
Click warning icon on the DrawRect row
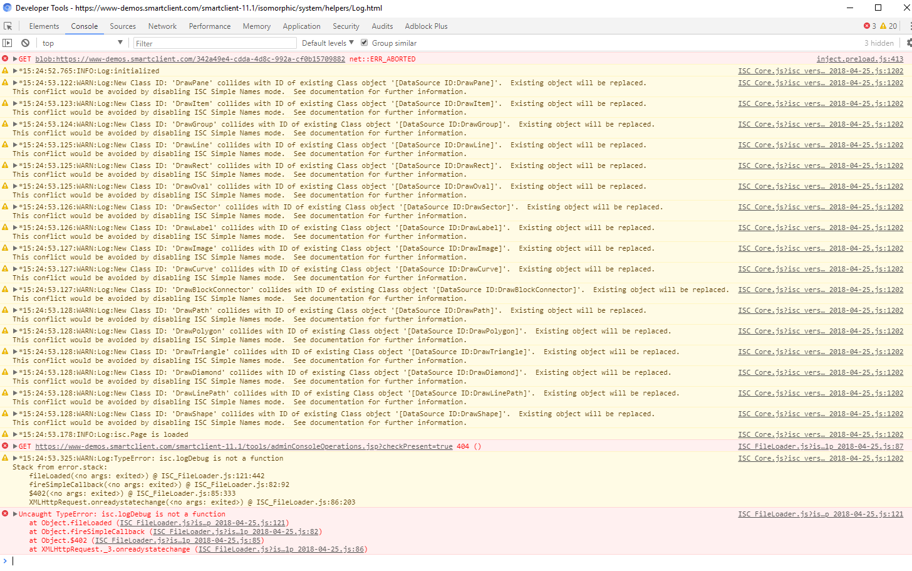tap(5, 165)
